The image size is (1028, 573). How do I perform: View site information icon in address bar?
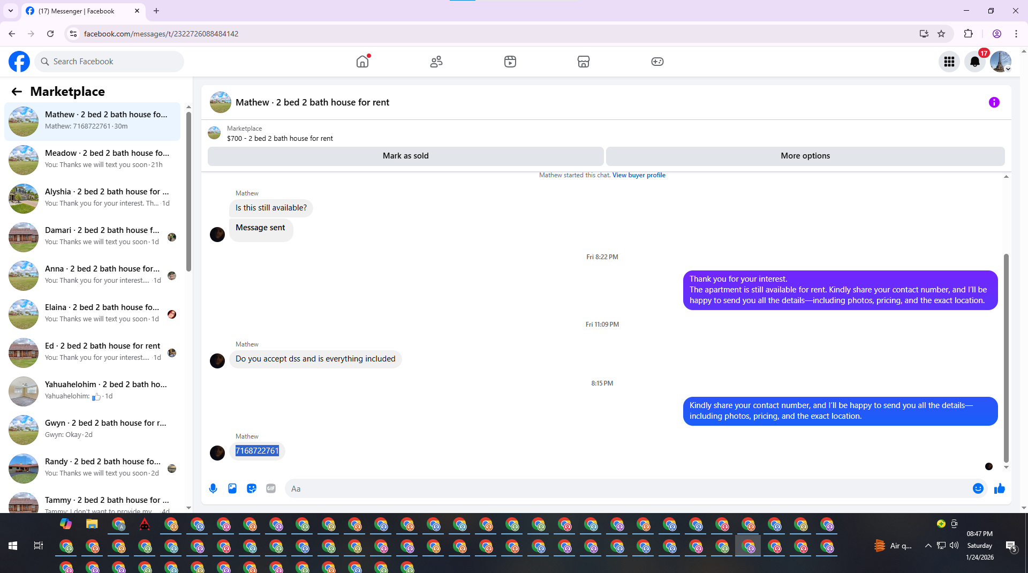[73, 34]
